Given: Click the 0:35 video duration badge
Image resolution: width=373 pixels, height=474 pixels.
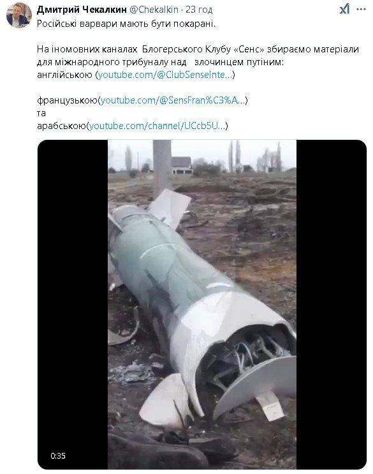Looking at the screenshot, I should click(x=58, y=455).
